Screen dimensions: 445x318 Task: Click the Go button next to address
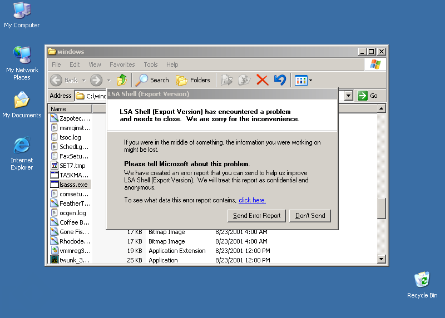click(368, 96)
